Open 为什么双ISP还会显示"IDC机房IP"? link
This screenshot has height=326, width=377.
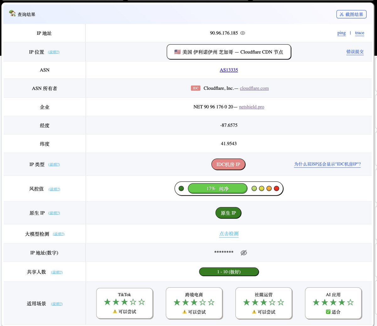tap(327, 164)
